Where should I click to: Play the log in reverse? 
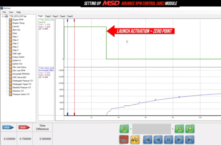coord(158,140)
